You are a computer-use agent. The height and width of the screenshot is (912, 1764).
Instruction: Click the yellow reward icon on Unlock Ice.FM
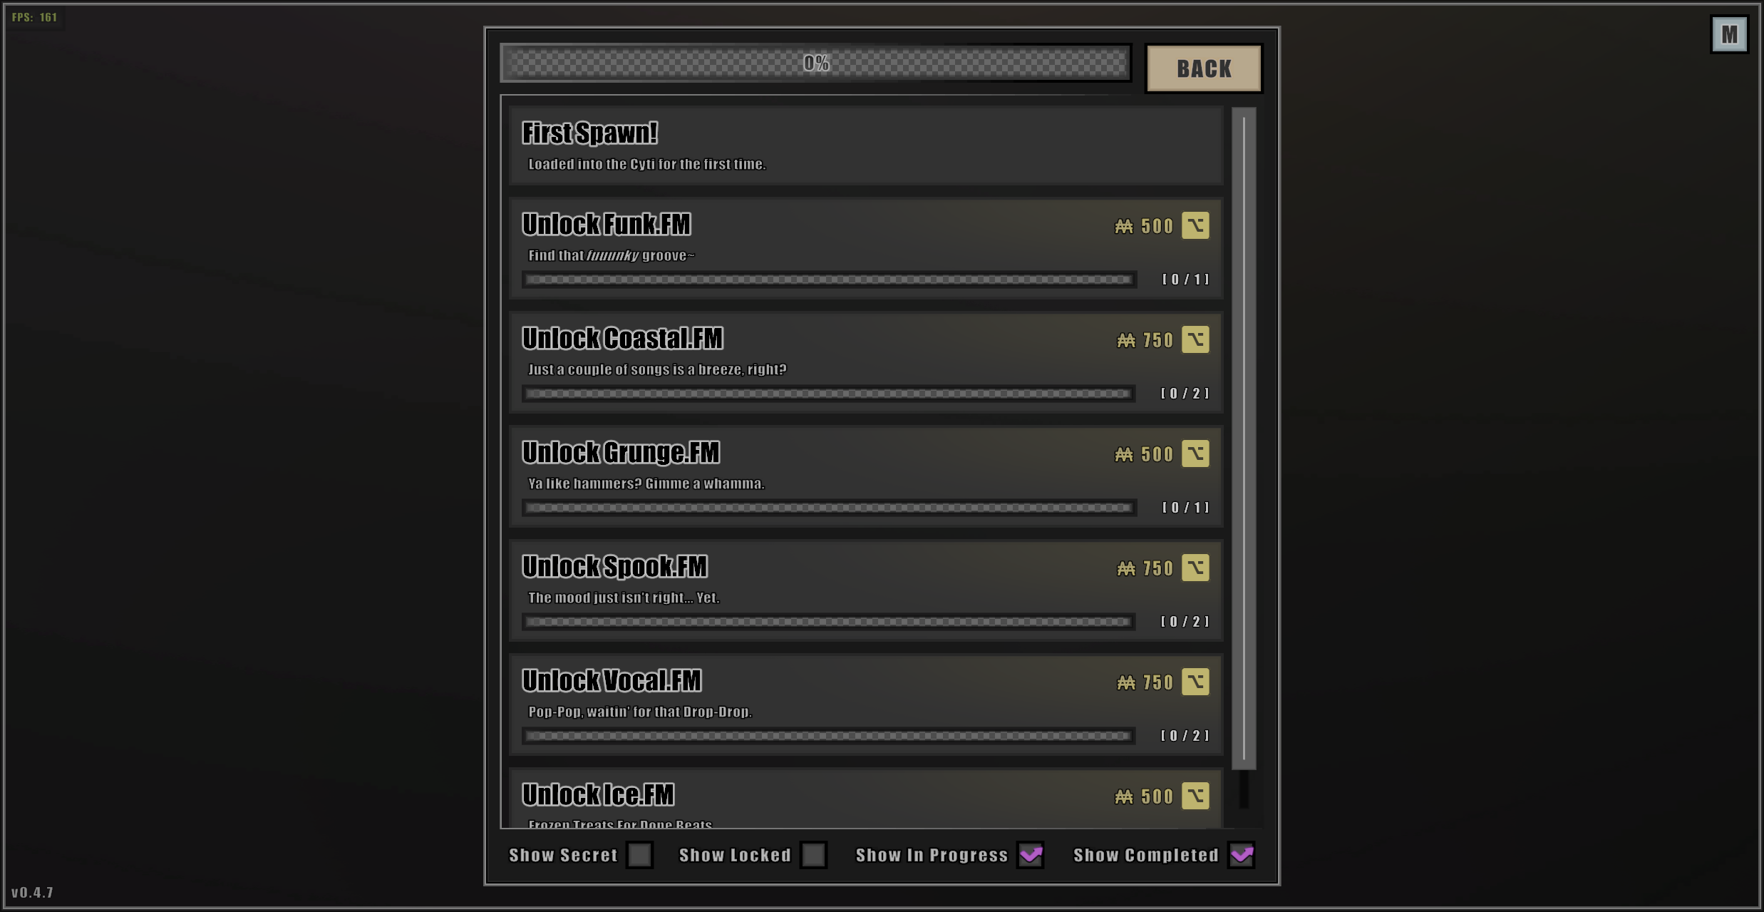pos(1195,796)
